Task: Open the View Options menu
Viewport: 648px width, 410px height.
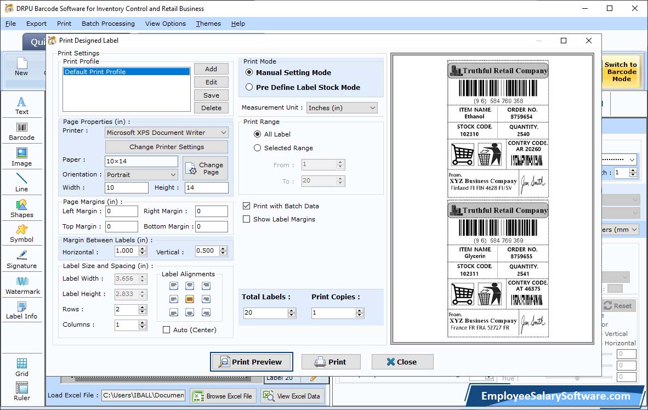Action: [x=166, y=24]
